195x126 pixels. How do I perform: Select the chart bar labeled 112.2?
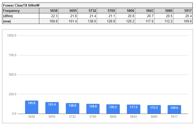(x=154, y=109)
